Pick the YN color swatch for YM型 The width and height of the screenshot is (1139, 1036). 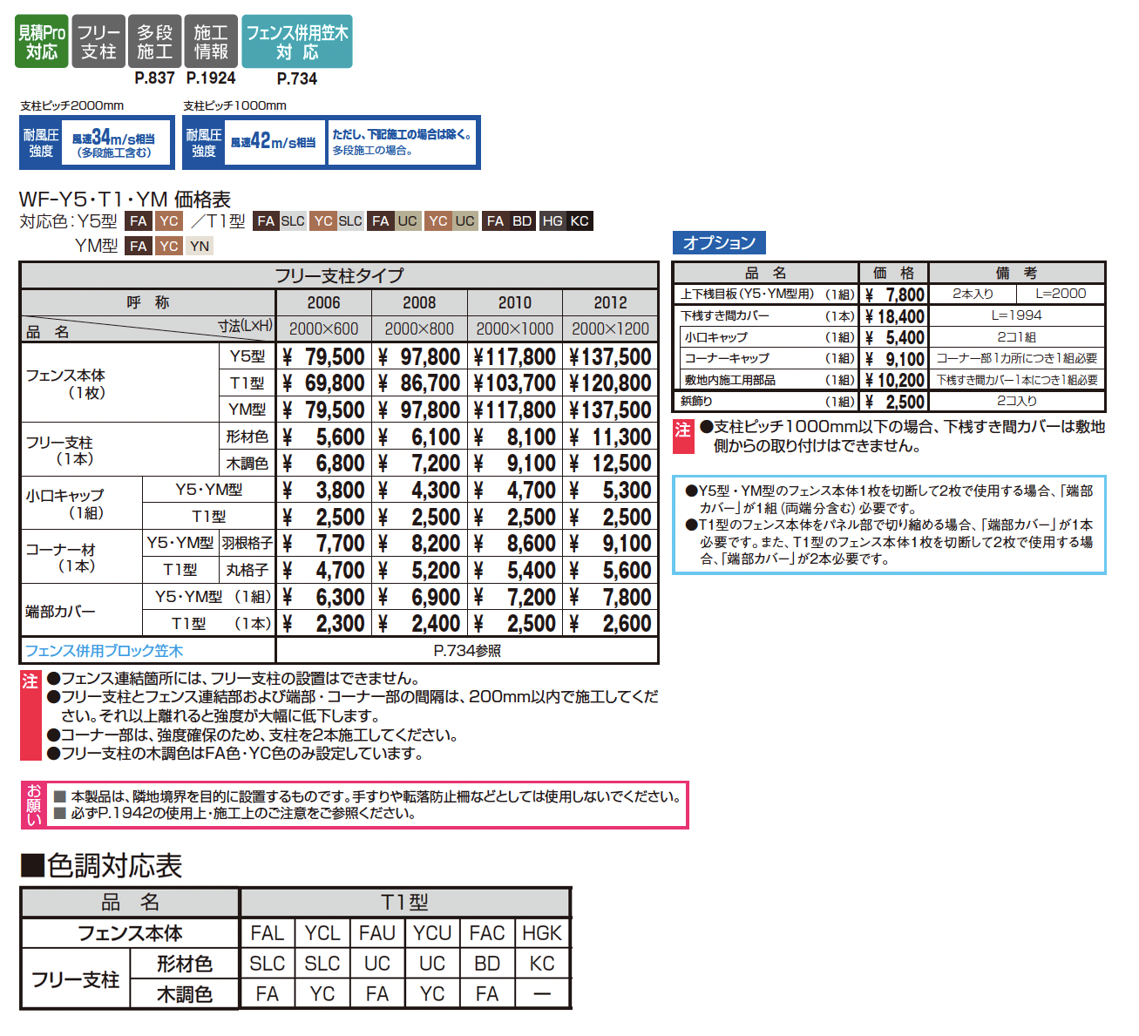pyautogui.click(x=200, y=247)
